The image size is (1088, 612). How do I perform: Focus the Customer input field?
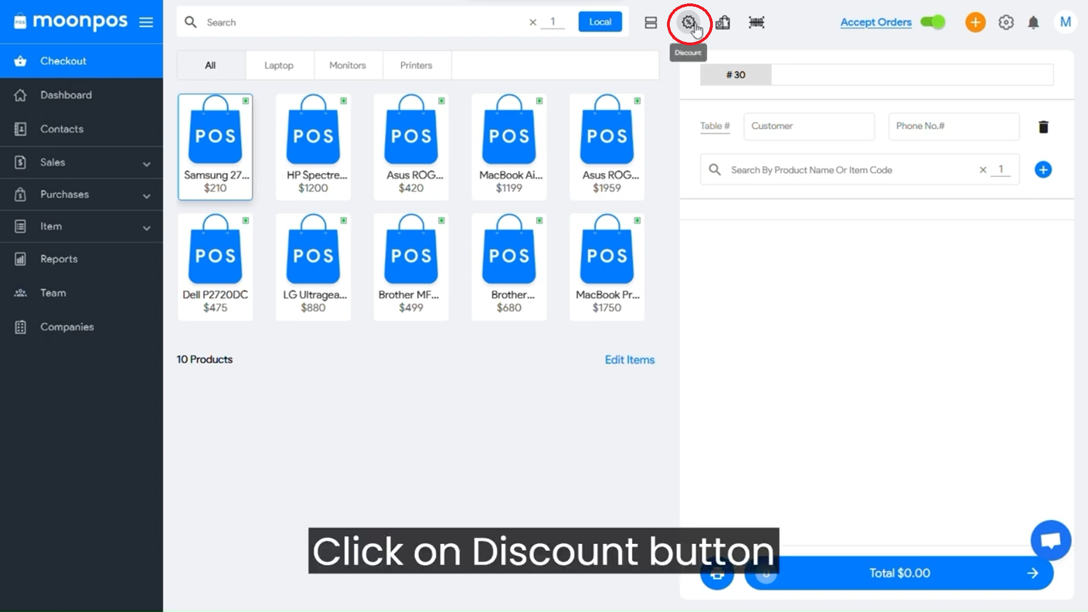(809, 126)
